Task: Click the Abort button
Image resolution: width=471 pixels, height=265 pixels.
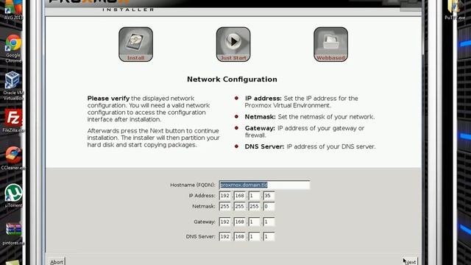Action: click(57, 262)
